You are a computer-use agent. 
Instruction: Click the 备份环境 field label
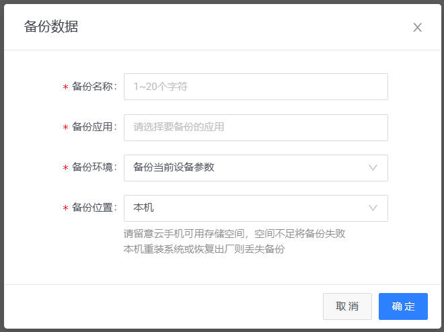[x=94, y=167]
